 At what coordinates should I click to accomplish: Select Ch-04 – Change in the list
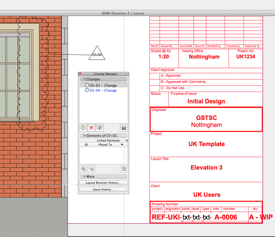pyautogui.click(x=103, y=90)
